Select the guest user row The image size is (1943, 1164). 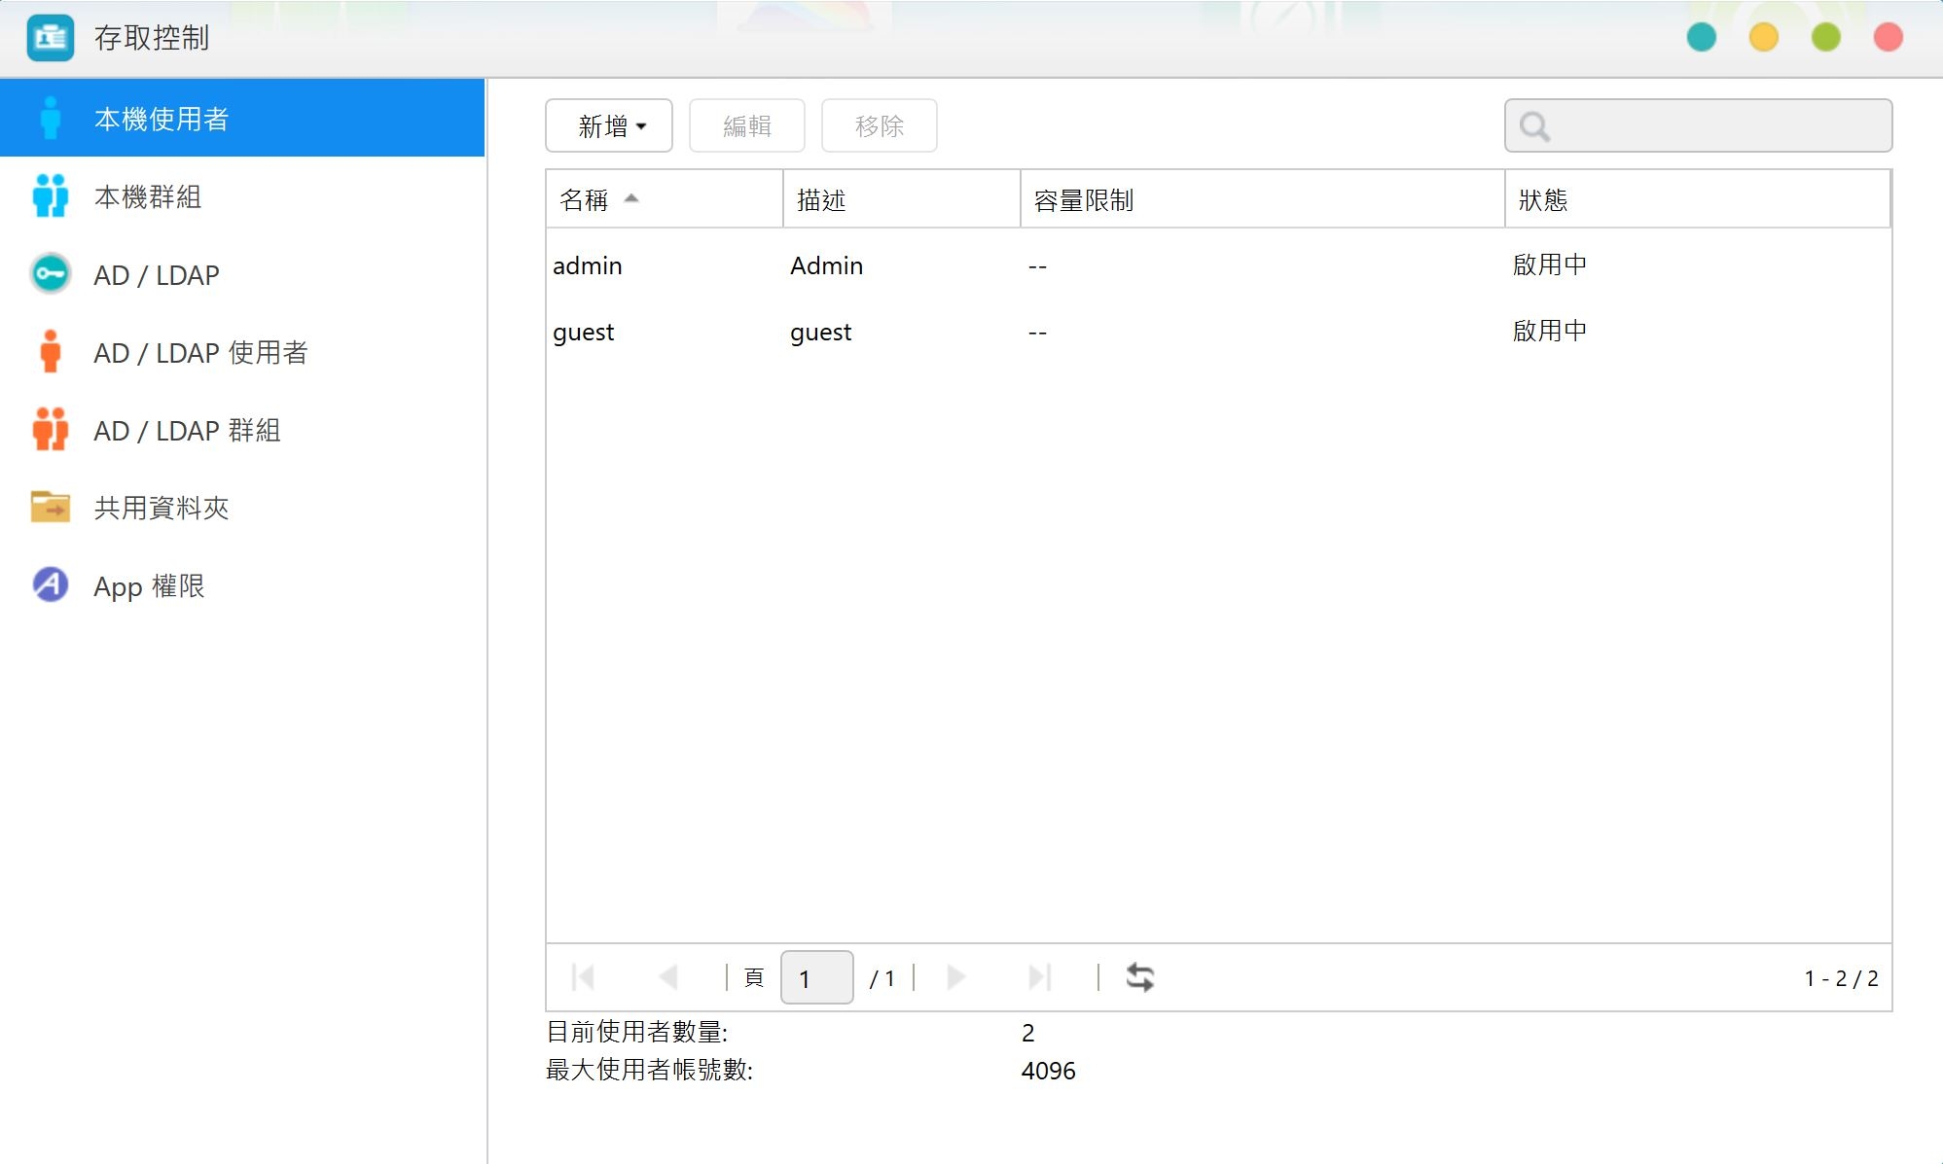coord(1218,332)
